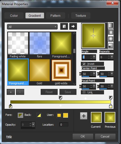This screenshot has width=121, height=144.
Task: Open the All gradients category dropdown
Action: [32, 27]
